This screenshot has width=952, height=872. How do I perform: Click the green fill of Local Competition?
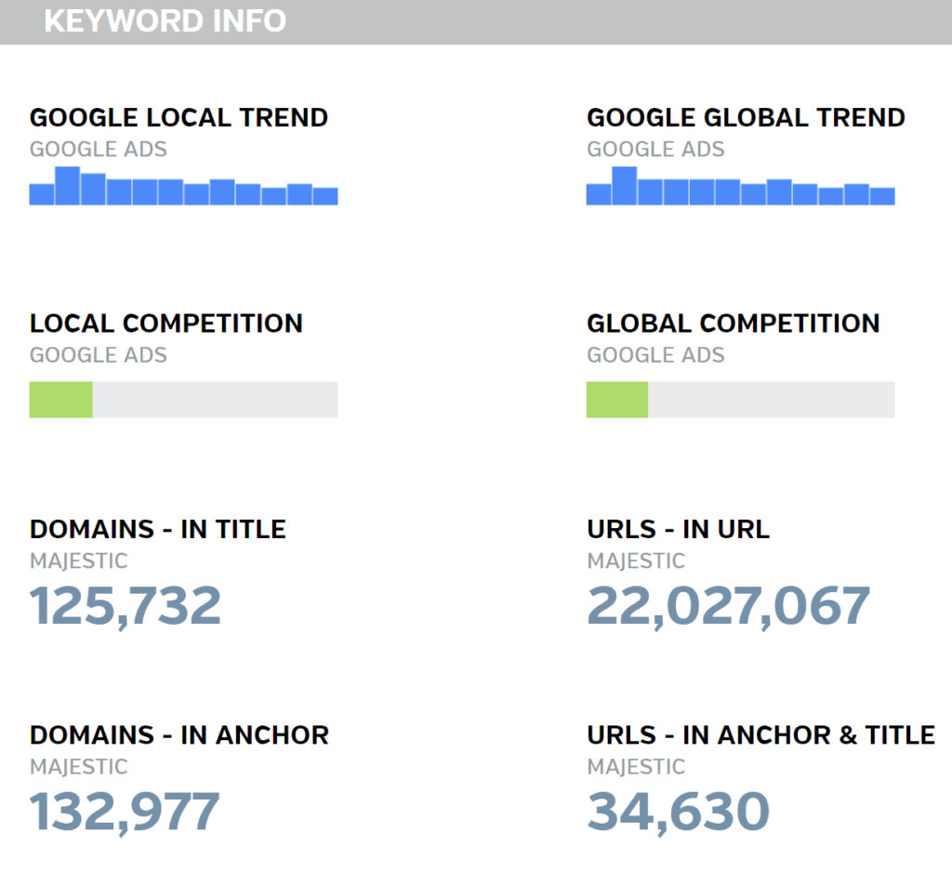pyautogui.click(x=60, y=400)
